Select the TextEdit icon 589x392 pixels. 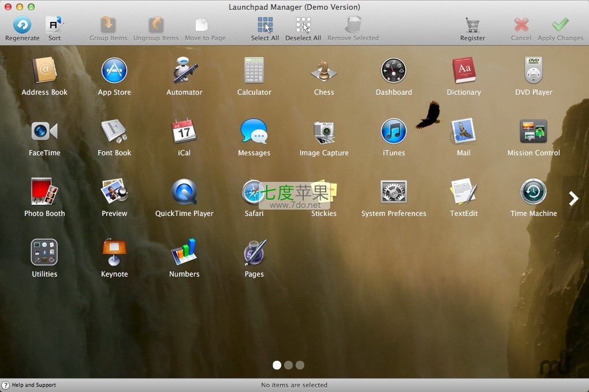464,192
